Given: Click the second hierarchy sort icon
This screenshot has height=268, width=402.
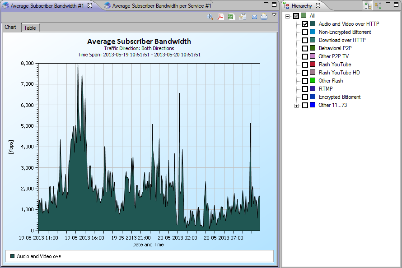Looking at the screenshot, I should pos(379,6).
